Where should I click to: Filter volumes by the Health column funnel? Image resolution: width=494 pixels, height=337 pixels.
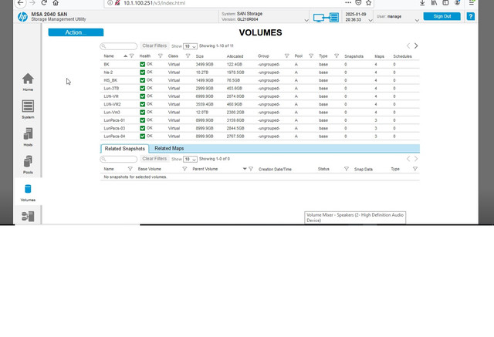[160, 56]
